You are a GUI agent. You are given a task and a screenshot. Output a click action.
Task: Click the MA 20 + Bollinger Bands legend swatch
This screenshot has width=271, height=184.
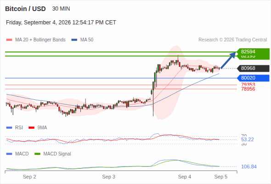point(9,40)
